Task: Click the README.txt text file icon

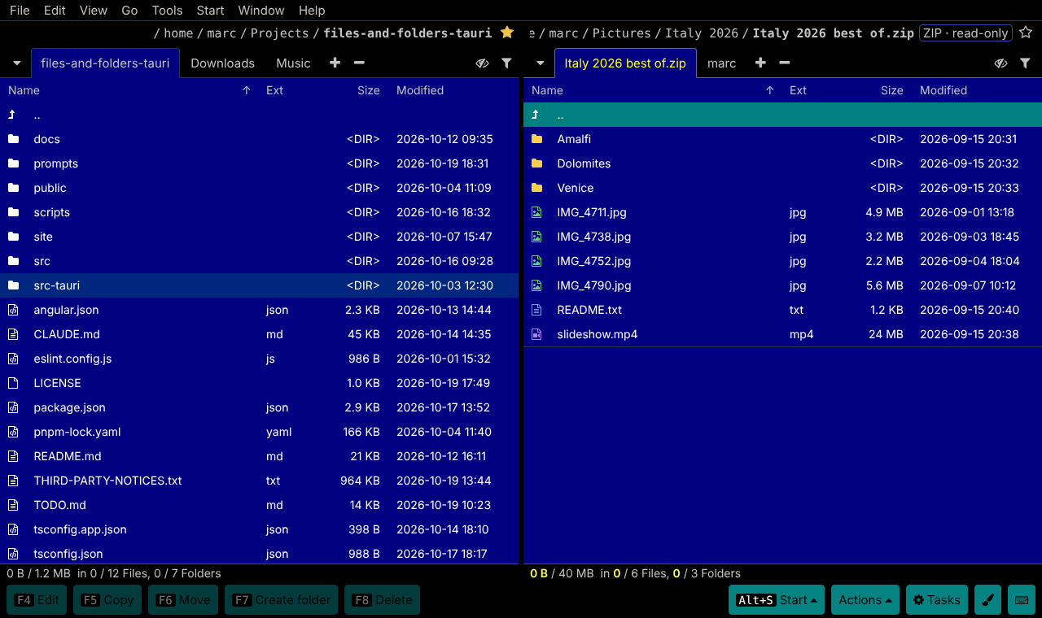Action: (536, 310)
